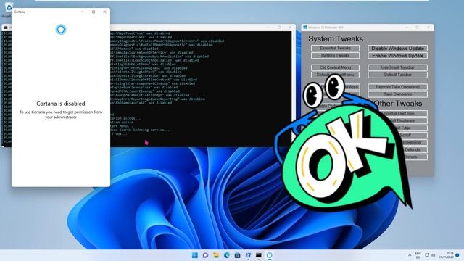Click the Cortana ring logo

tap(61, 29)
